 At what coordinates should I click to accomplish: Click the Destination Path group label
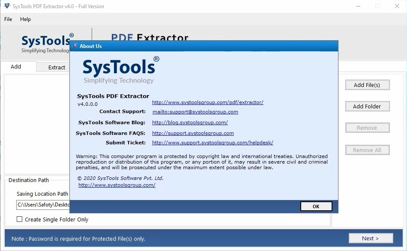pos(29,180)
